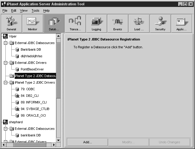Click the iPlanet Type 2 JDBC Drivers folder icon
This screenshot has width=195, height=149.
pos(11,82)
